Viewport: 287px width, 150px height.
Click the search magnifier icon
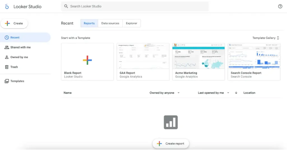(66, 6)
